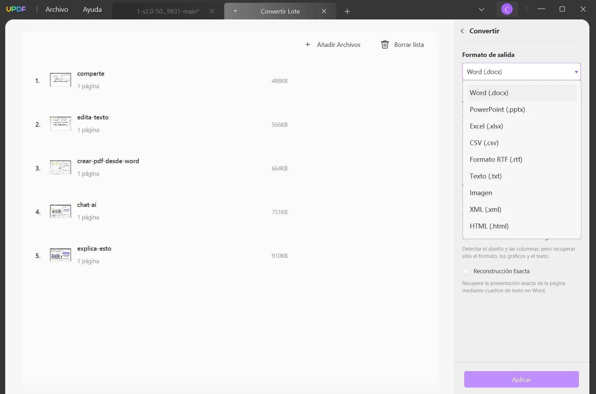Select the comparte file thumbnail
This screenshot has width=596, height=394.
[61, 80]
